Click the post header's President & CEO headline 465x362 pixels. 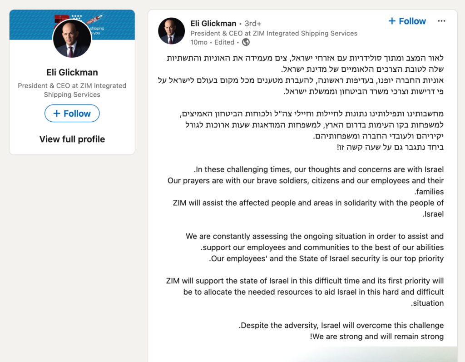click(x=274, y=33)
